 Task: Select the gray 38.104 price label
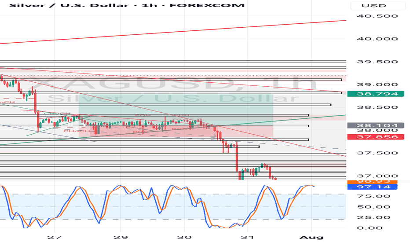pos(376,125)
